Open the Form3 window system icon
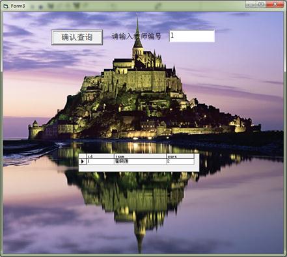Viewport: 287px width, 257px height. pyautogui.click(x=6, y=6)
